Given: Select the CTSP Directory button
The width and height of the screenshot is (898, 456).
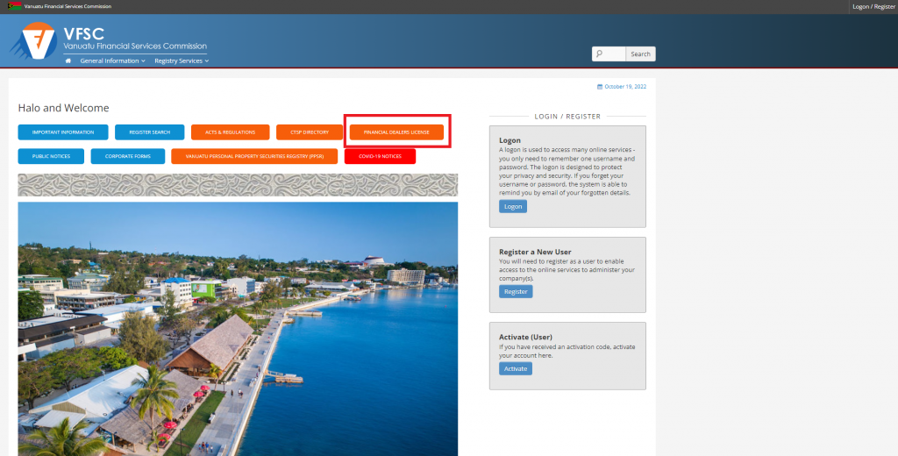Looking at the screenshot, I should (x=310, y=132).
